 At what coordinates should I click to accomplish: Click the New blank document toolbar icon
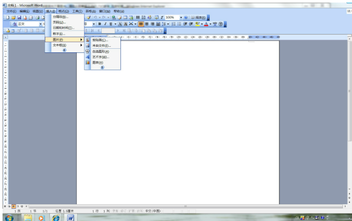(x=7, y=17)
